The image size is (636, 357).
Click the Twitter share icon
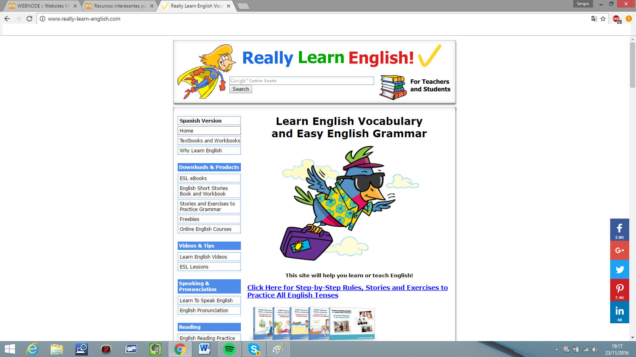(x=619, y=270)
